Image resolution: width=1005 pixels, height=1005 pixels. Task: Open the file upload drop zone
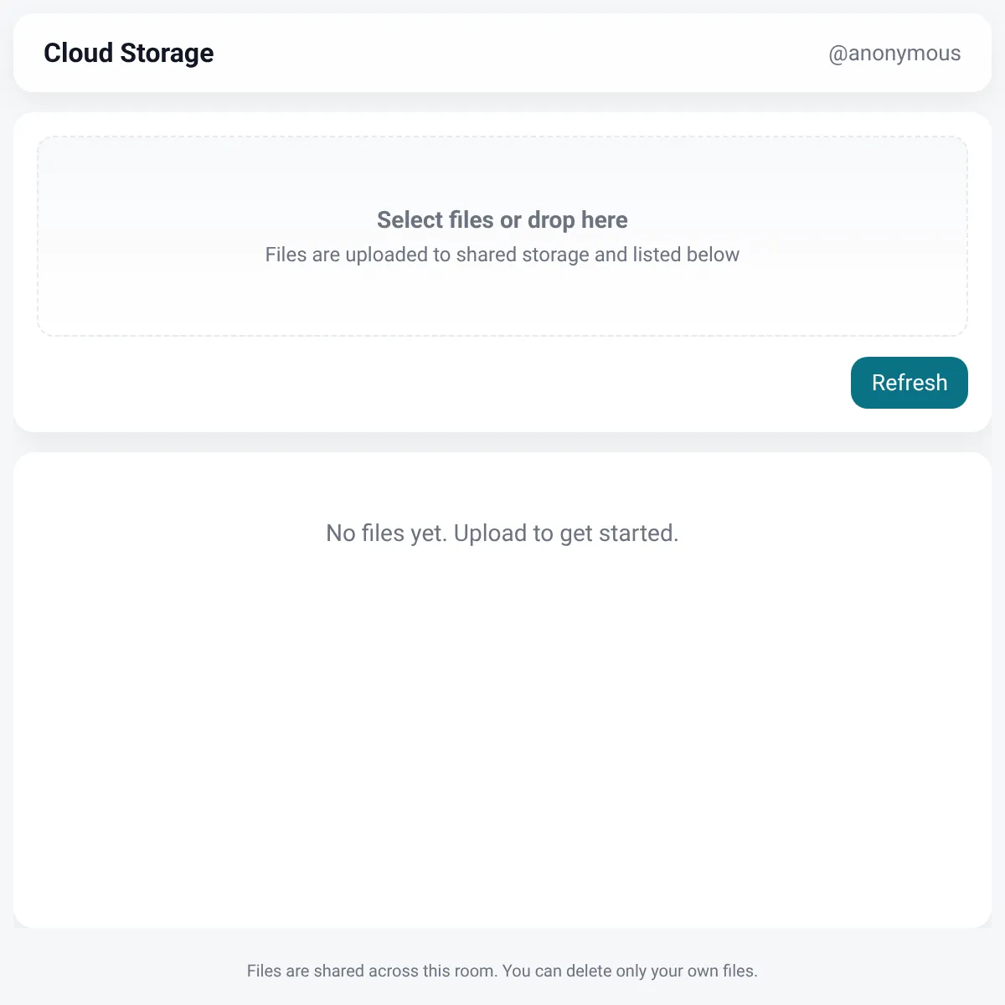(502, 236)
